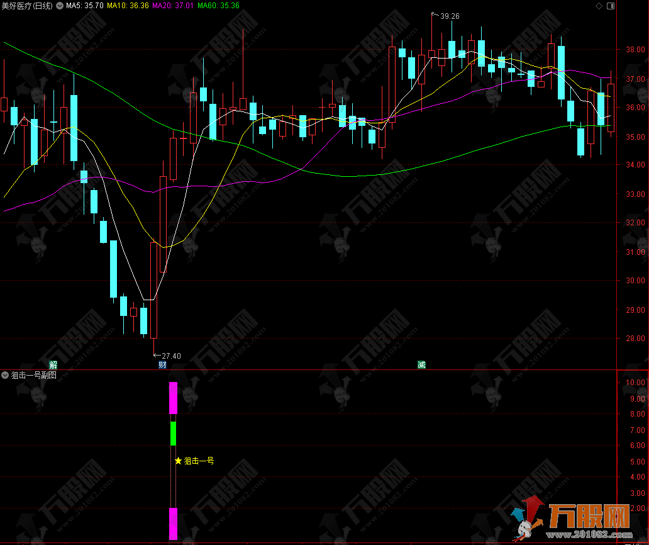The image size is (649, 545).
Task: Open the 财 financial report marker
Action: click(163, 365)
